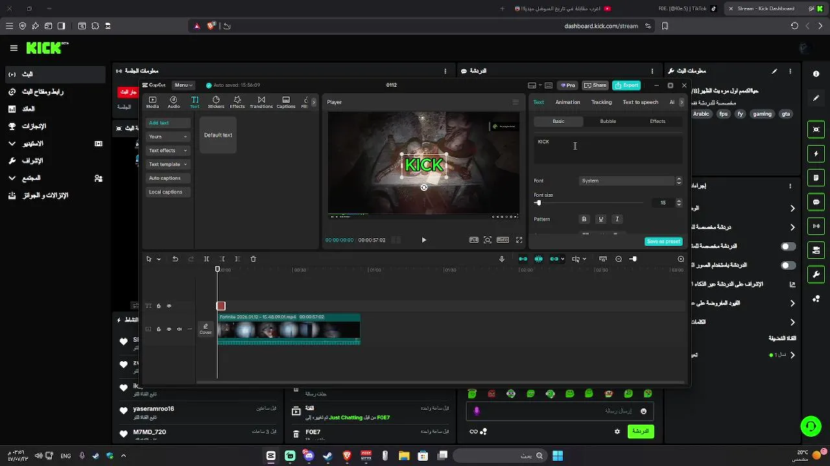Toggle lock on the video track

click(x=159, y=329)
